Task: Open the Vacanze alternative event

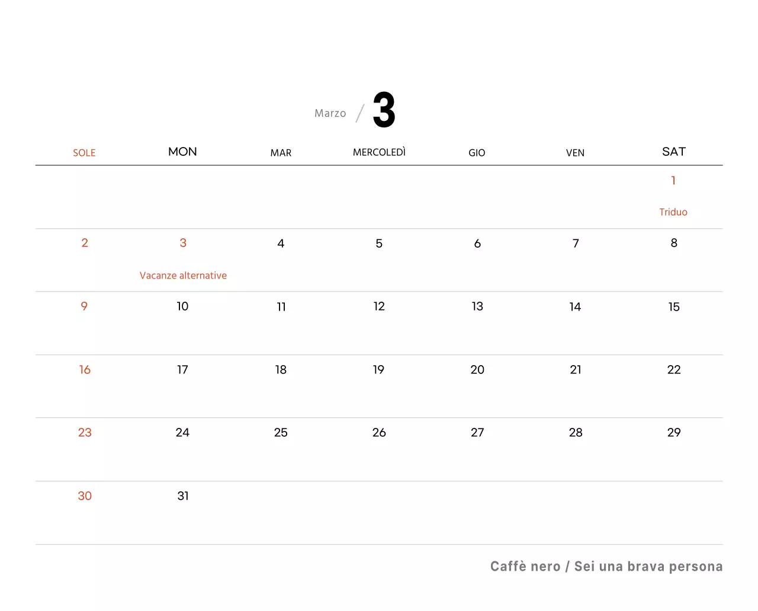Action: pos(183,276)
